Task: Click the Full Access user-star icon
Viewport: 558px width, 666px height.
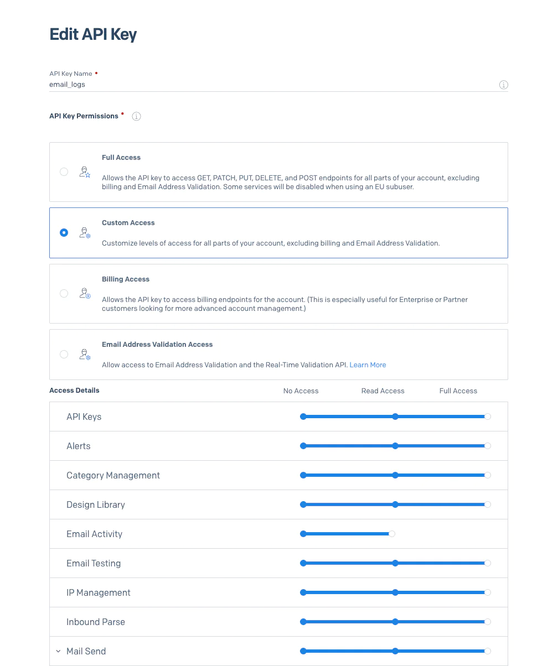Action: point(84,172)
